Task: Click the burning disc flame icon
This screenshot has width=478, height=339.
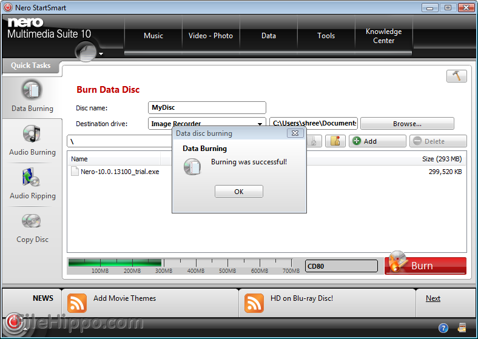Action: point(398,261)
